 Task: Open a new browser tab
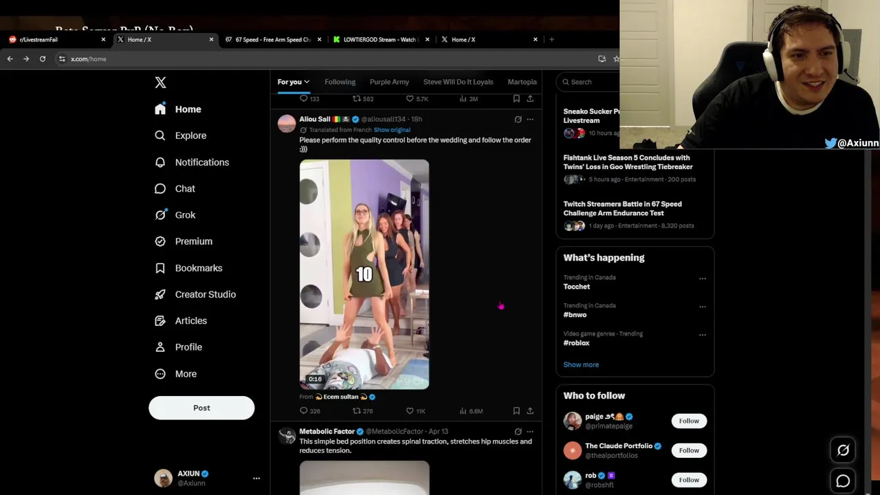551,40
